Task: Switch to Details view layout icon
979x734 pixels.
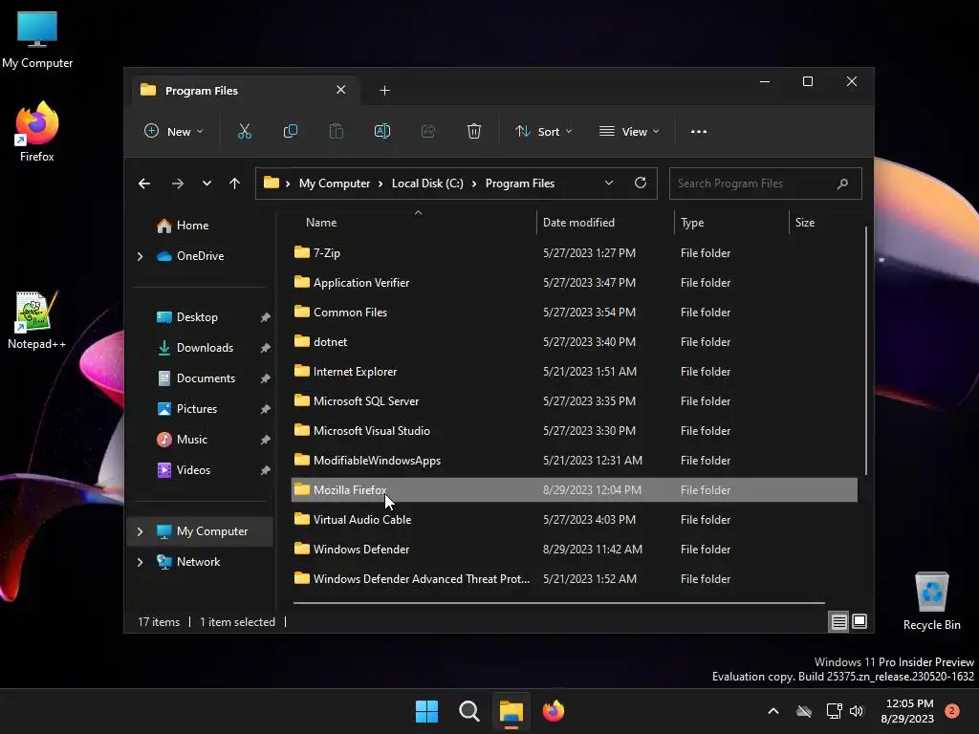Action: [838, 621]
